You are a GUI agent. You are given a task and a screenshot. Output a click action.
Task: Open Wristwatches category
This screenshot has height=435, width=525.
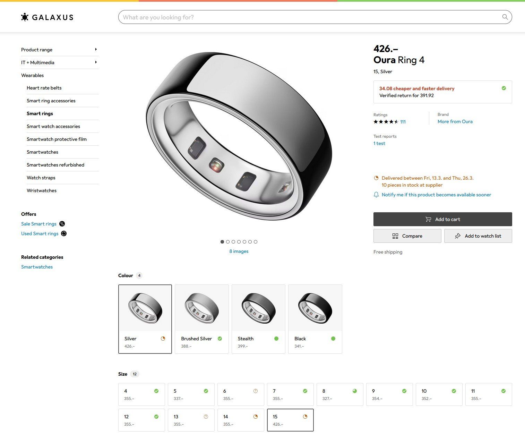(42, 190)
